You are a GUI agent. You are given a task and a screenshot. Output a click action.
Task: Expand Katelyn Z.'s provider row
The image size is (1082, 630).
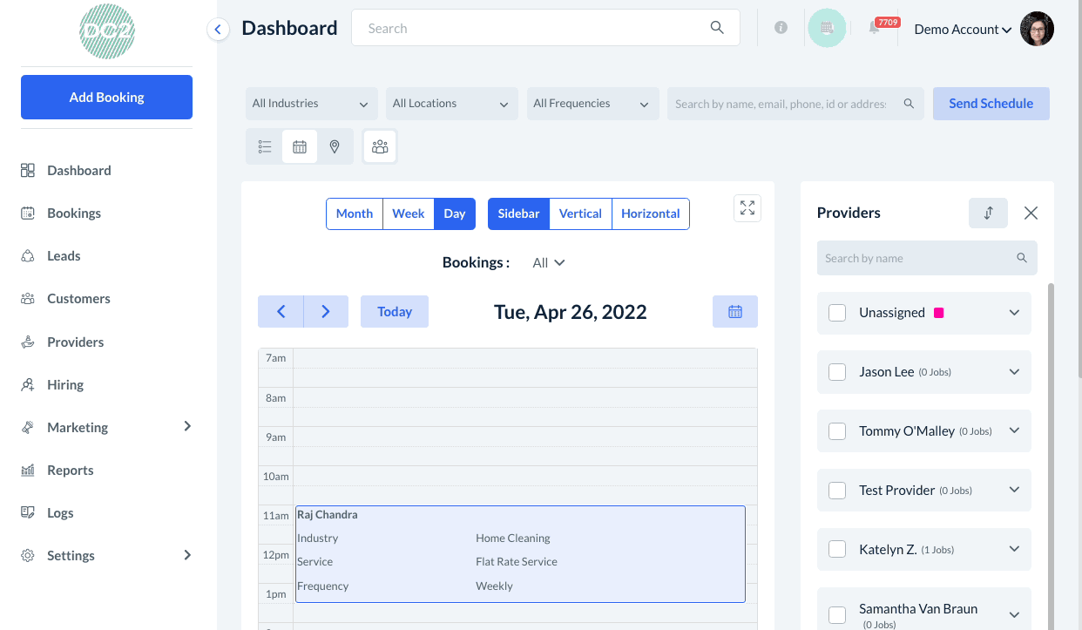coord(1014,549)
